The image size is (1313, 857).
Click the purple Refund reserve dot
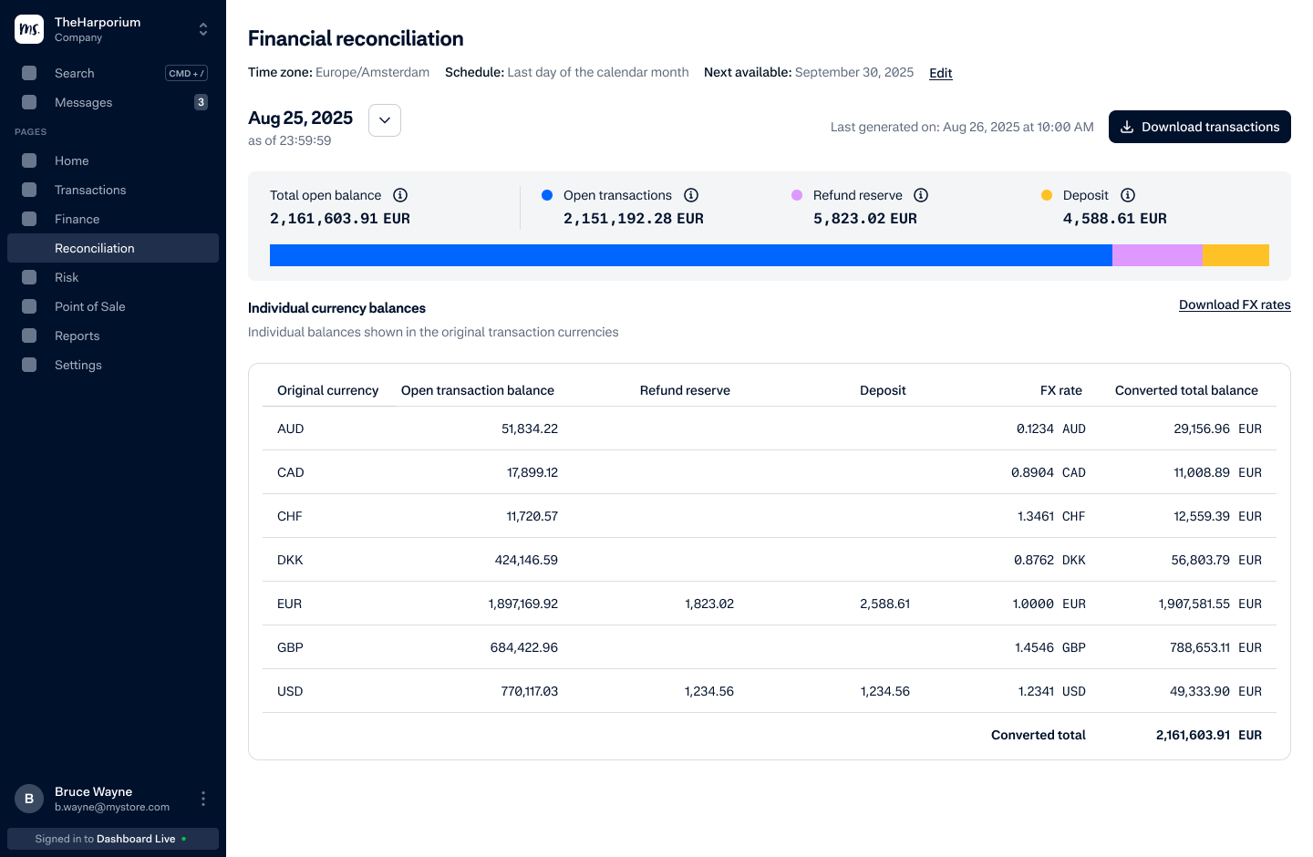coord(797,195)
